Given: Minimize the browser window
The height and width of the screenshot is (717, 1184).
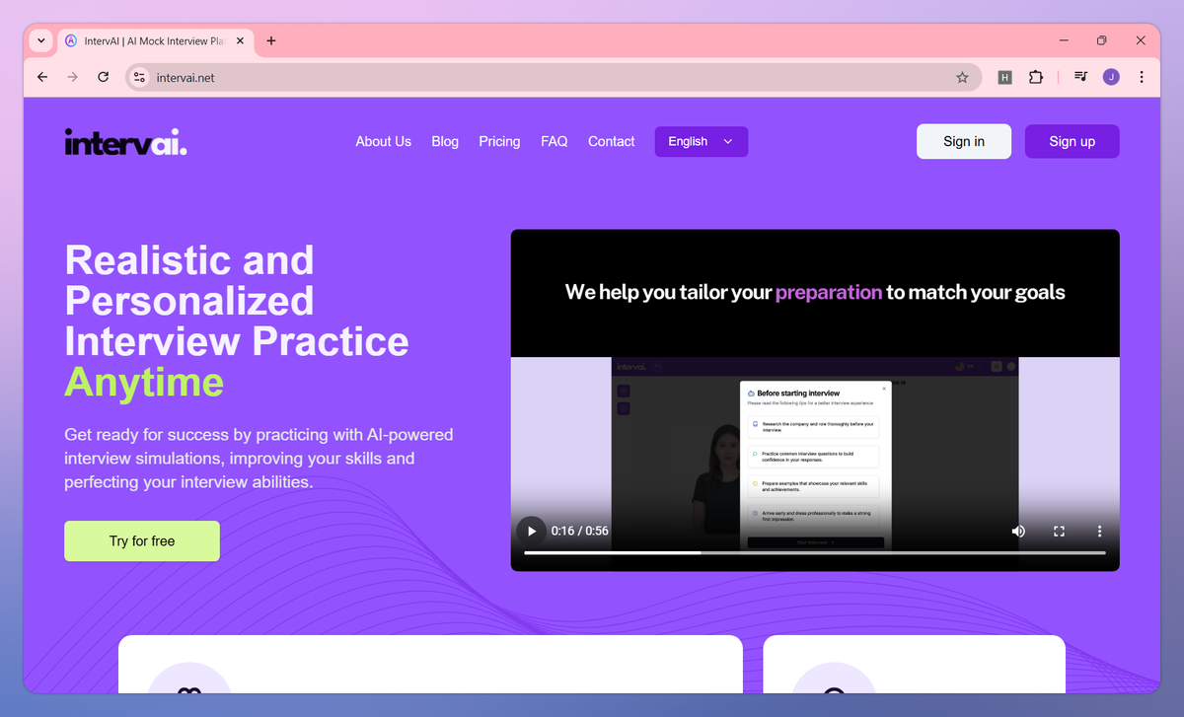Looking at the screenshot, I should click(x=1064, y=40).
